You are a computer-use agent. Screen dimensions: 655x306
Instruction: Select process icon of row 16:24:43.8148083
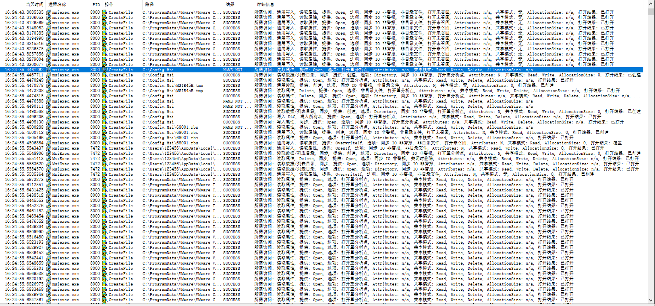pyautogui.click(x=49, y=28)
